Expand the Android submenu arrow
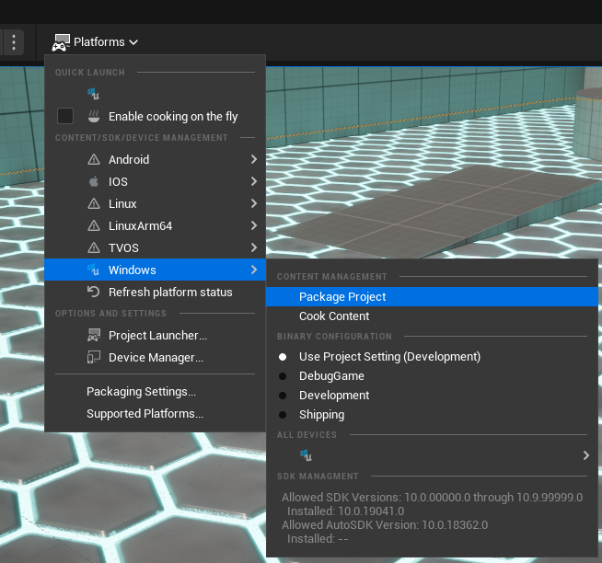The width and height of the screenshot is (602, 563). coord(254,159)
